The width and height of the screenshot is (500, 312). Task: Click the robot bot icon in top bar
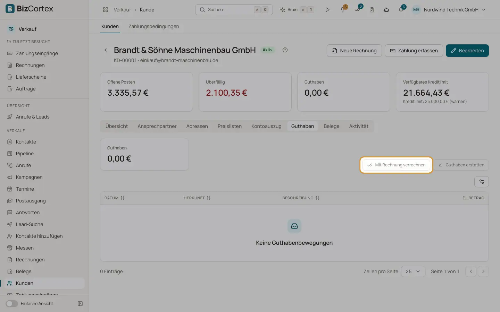(x=386, y=10)
